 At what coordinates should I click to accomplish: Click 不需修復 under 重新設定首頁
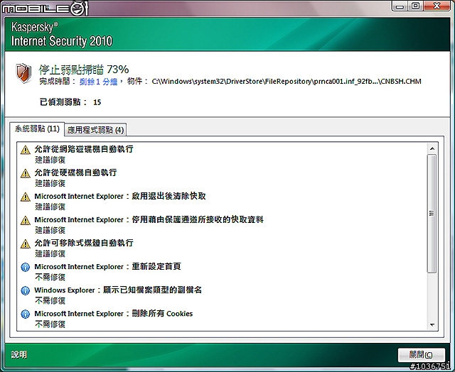click(x=50, y=278)
